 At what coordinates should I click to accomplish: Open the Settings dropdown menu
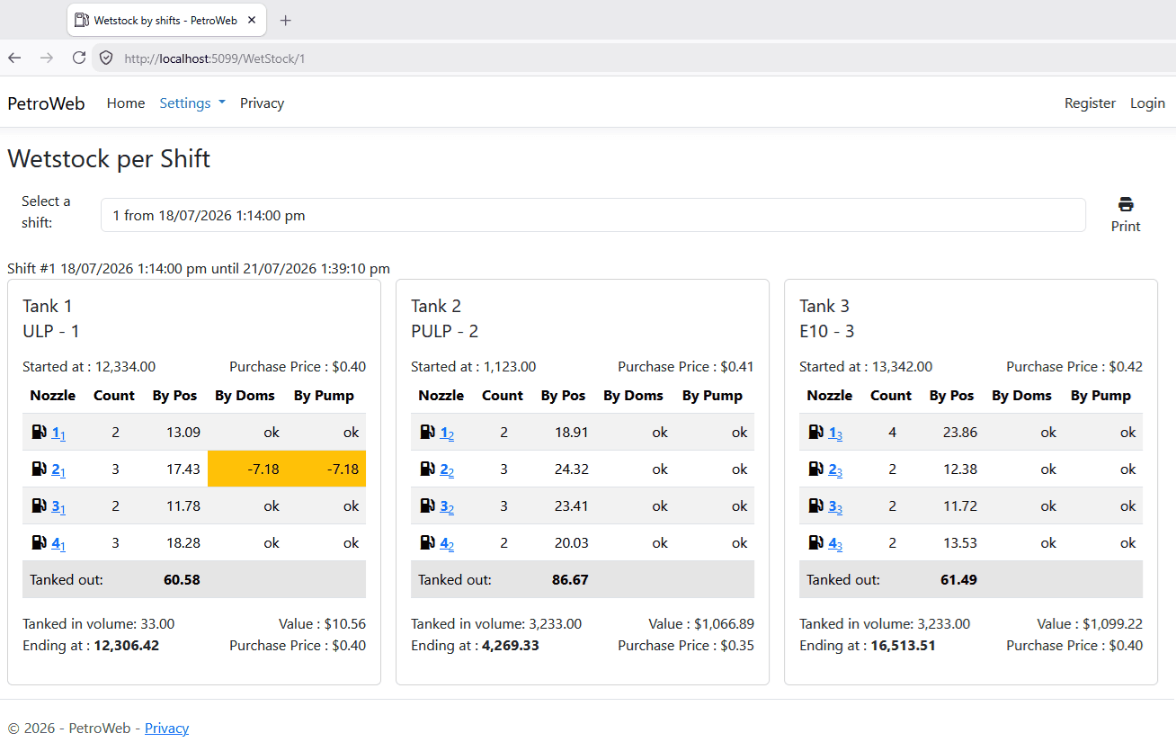[192, 103]
